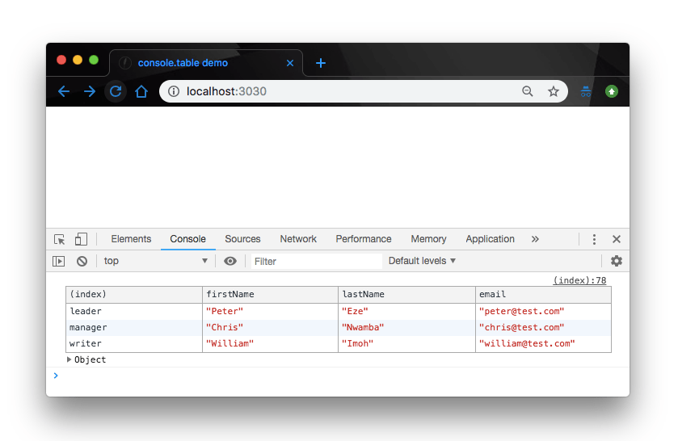Sort table by the lastName column header

(x=407, y=295)
